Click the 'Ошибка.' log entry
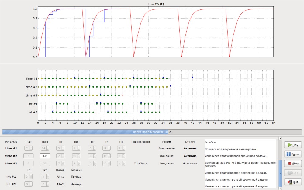304x190 pixels. pos(211,143)
